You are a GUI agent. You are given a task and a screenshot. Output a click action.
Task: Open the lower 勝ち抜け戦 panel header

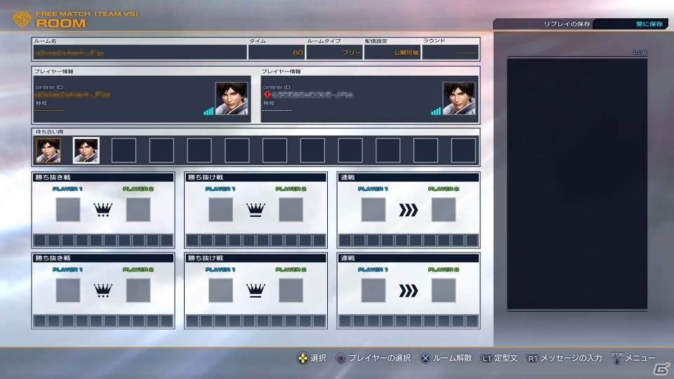coord(256,258)
